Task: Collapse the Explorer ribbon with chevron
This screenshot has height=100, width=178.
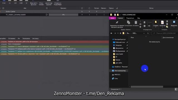Action: (x=177, y=18)
